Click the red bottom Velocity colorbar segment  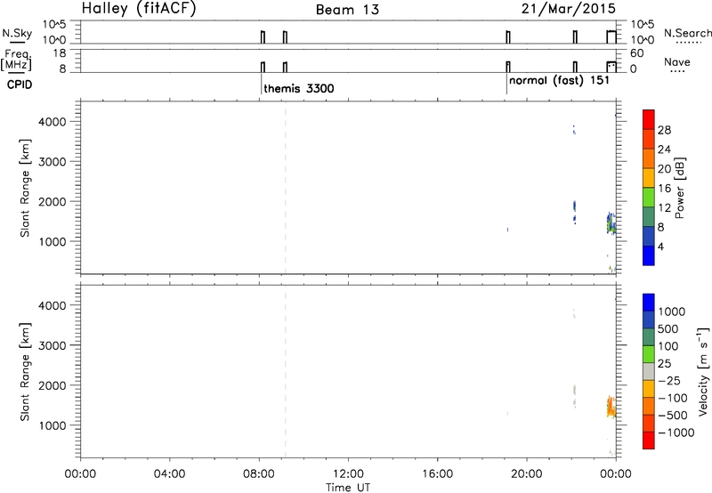point(649,440)
